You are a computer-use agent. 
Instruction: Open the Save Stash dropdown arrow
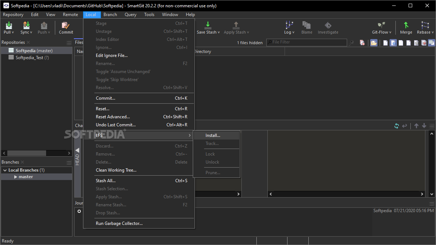(x=219, y=32)
